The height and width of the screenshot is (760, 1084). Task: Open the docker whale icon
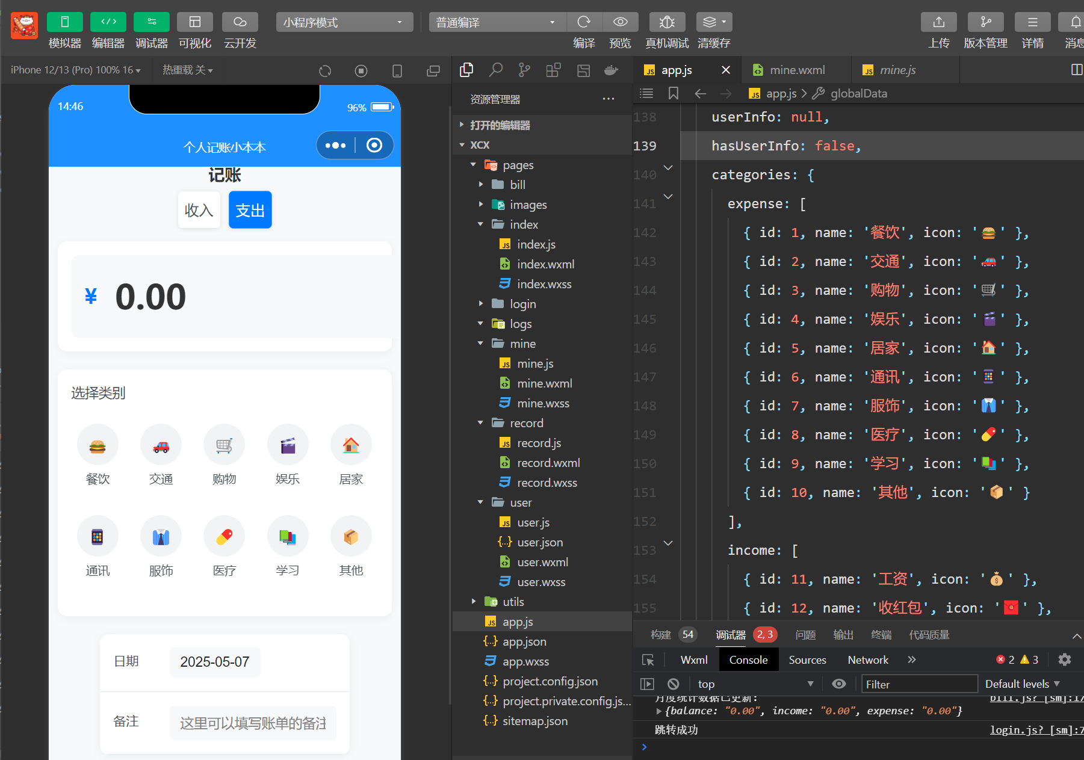point(611,70)
